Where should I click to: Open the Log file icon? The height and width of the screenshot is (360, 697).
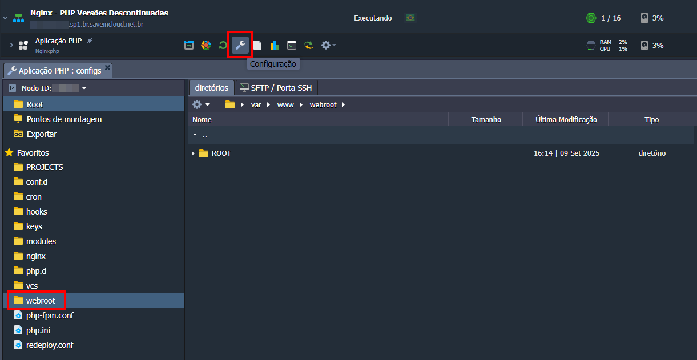click(x=257, y=45)
